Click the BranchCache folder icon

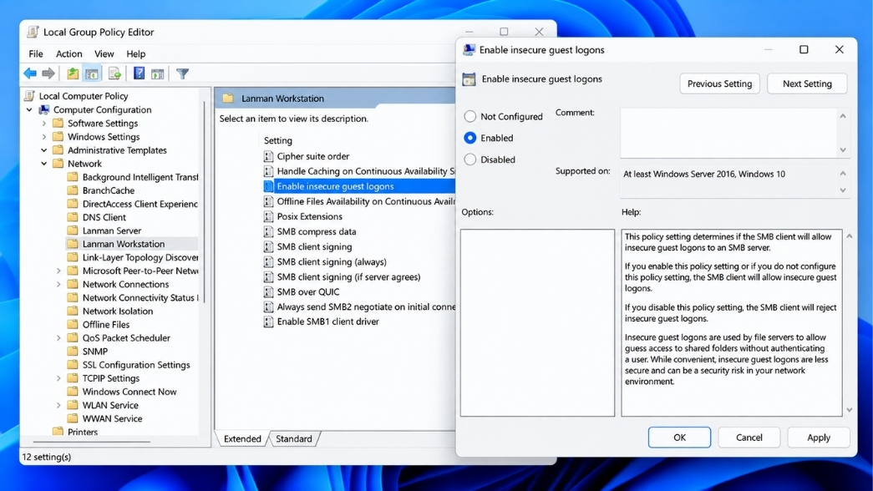coord(73,190)
